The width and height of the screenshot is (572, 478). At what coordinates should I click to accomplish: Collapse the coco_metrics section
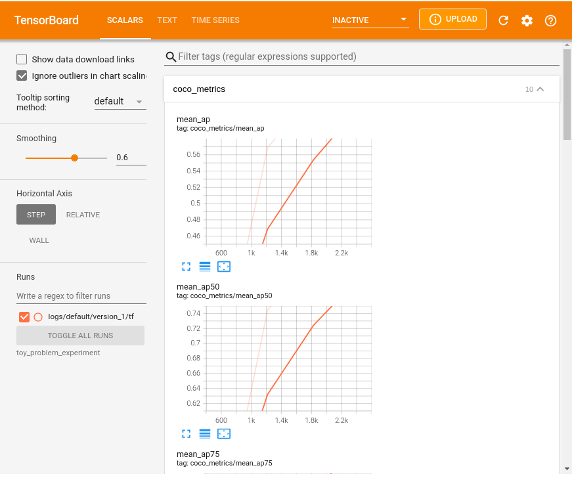tap(540, 89)
